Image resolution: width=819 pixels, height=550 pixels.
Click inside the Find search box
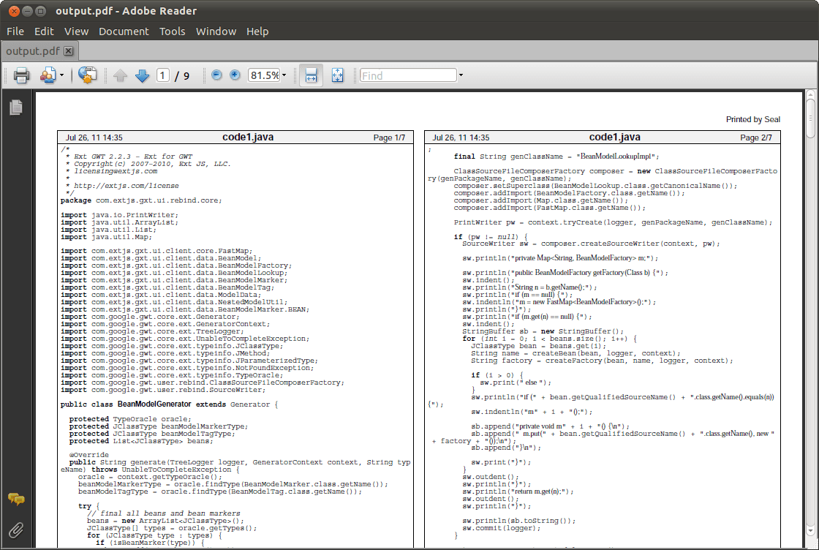pyautogui.click(x=407, y=75)
